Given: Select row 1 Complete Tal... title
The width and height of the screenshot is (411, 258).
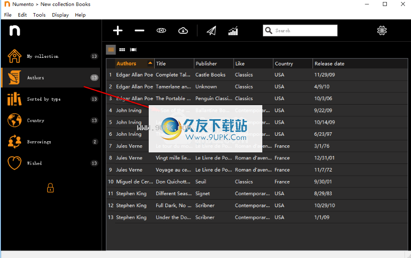Looking at the screenshot, I should click(173, 75).
